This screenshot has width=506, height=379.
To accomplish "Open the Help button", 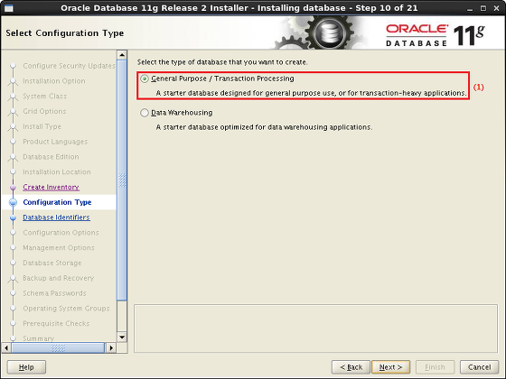I will [x=26, y=367].
